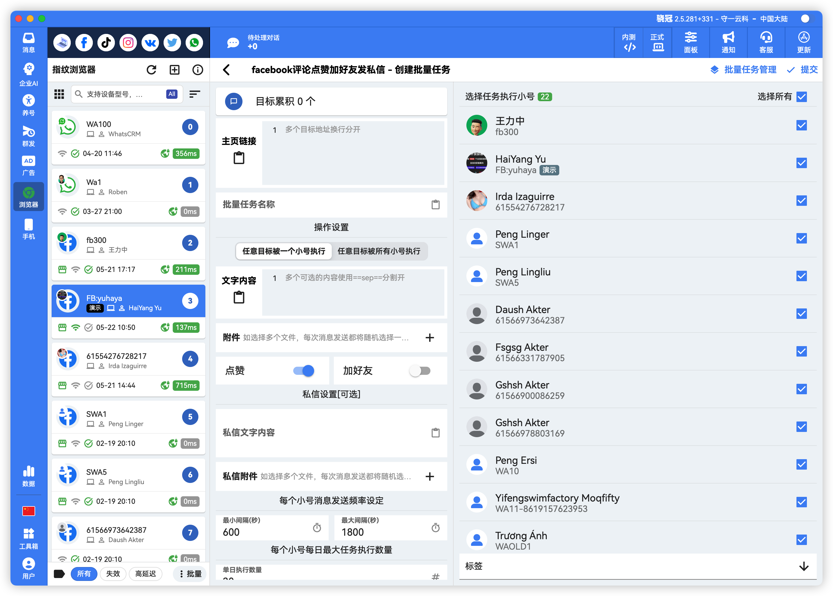Open the All filter dropdown in search
The height and width of the screenshot is (596, 833).
tap(171, 94)
